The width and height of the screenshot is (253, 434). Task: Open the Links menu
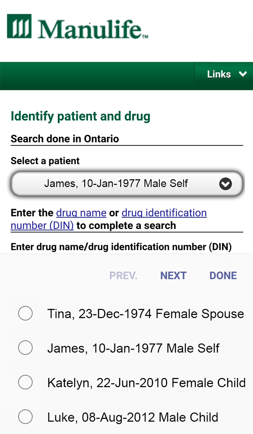click(219, 74)
